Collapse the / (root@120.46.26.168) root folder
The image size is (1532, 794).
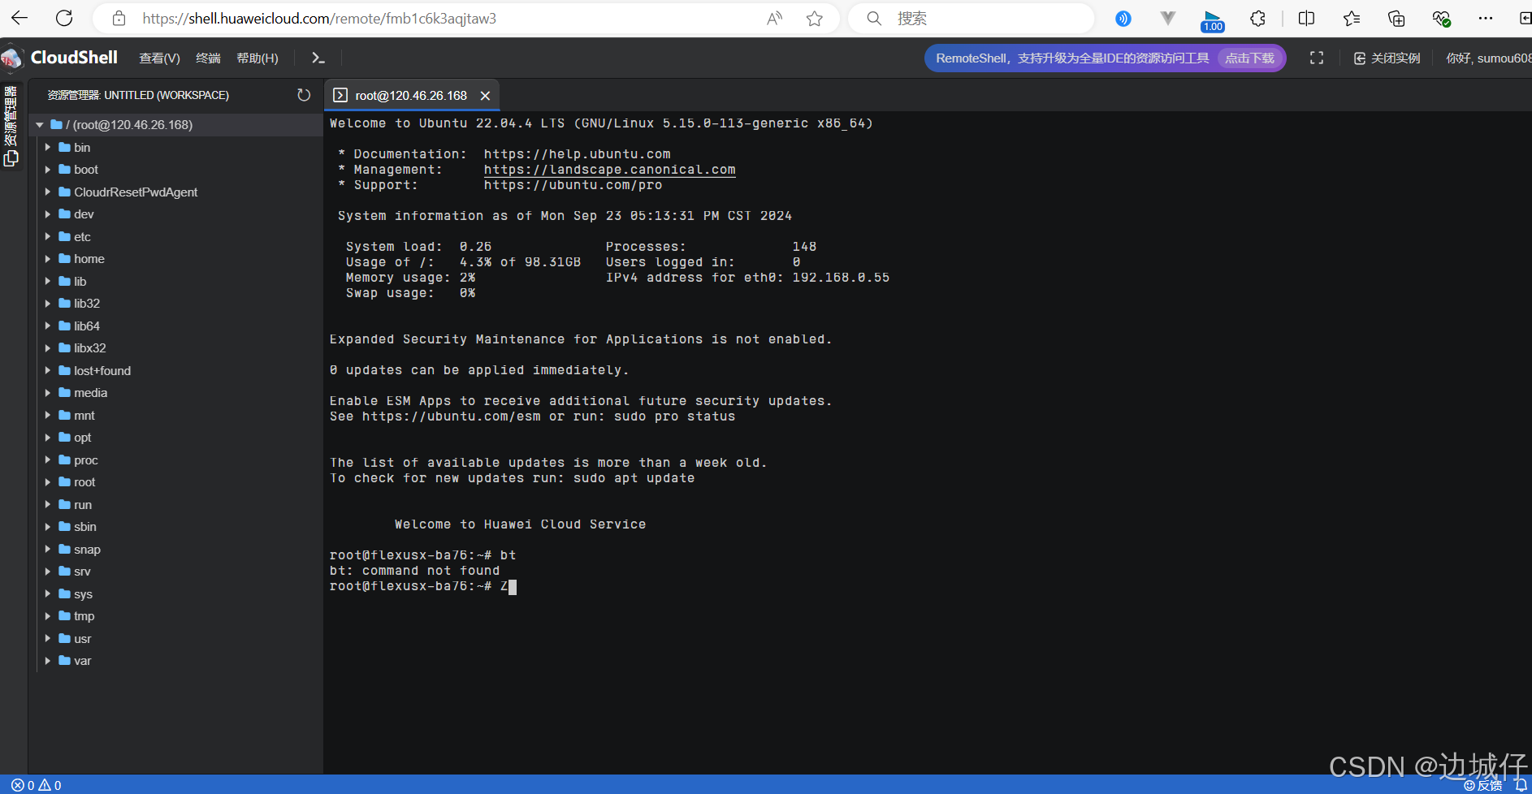tap(40, 125)
